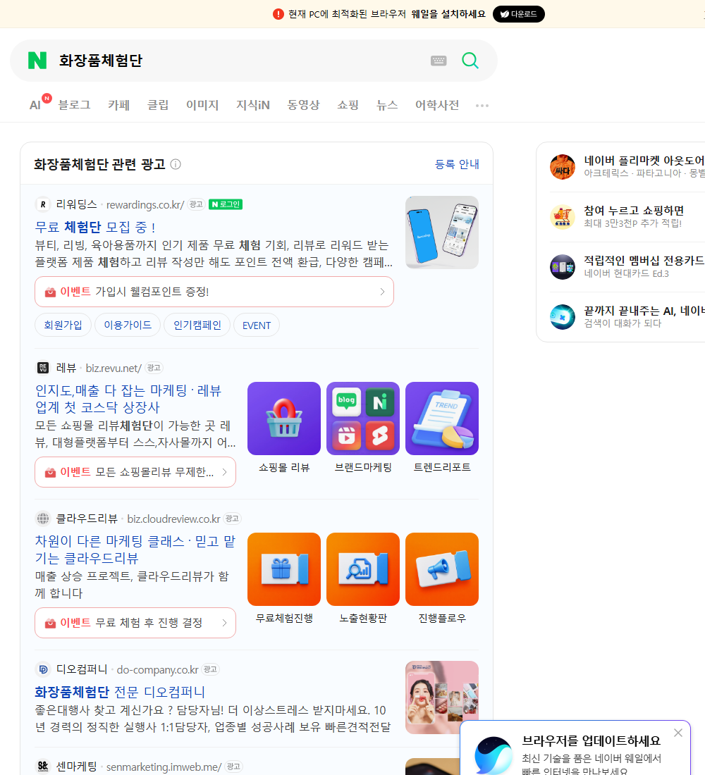Click the 다운로드 Whale button
The image size is (705, 775).
pyautogui.click(x=518, y=14)
